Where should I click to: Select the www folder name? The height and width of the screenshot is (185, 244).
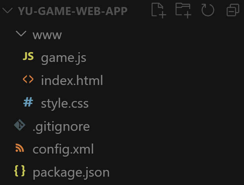coord(47,35)
